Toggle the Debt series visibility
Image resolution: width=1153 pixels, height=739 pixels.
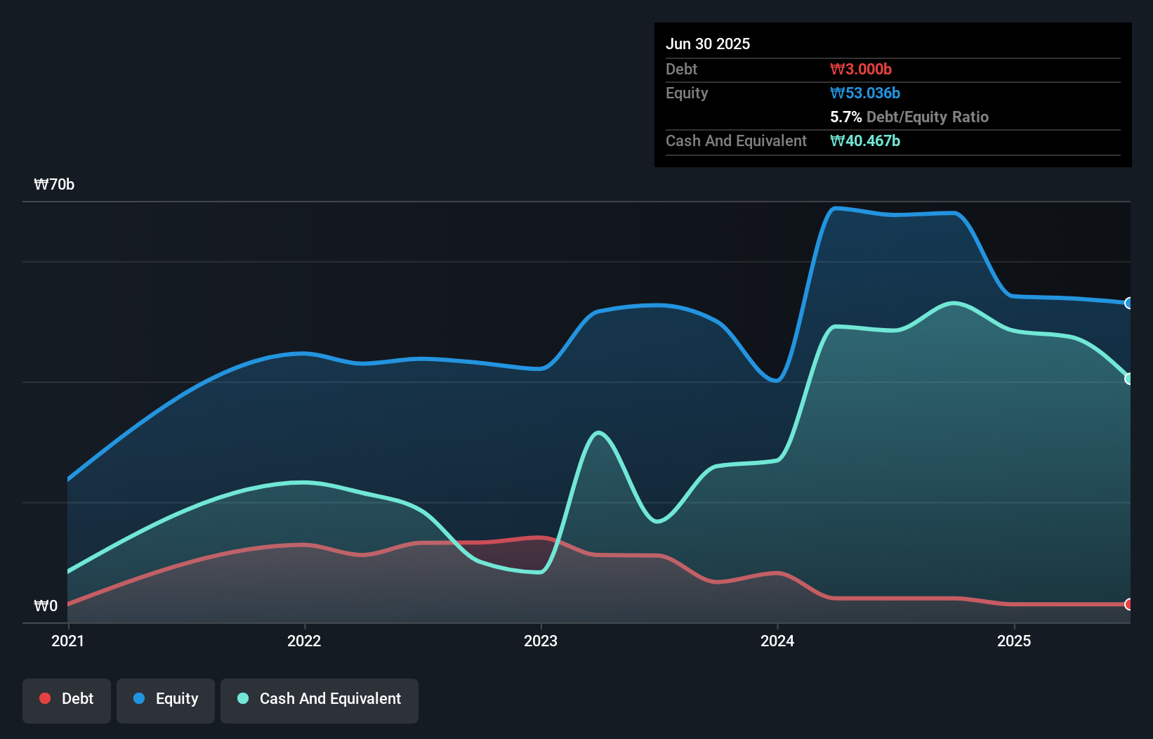(x=67, y=700)
